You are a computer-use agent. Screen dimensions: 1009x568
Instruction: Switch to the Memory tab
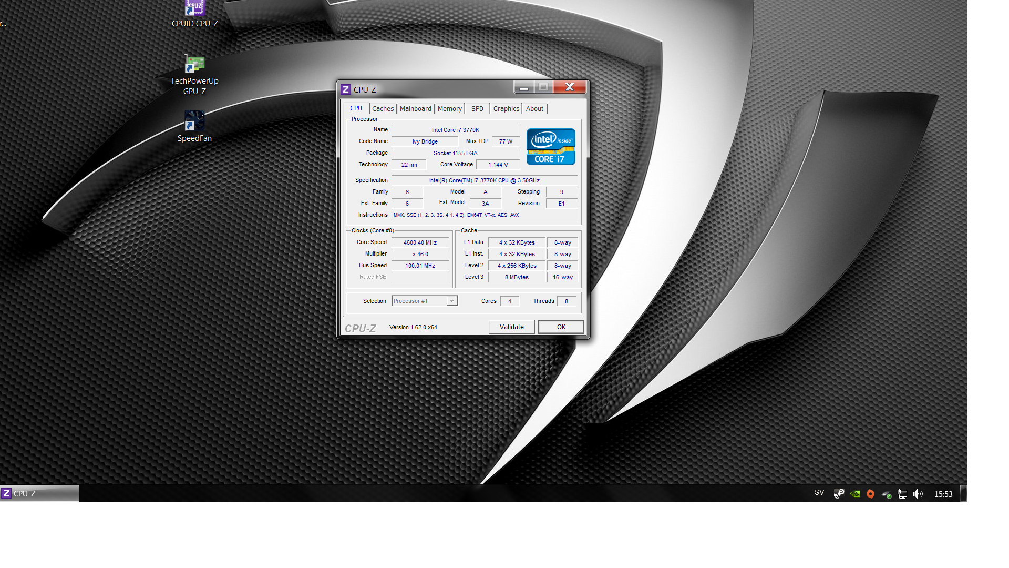[450, 109]
